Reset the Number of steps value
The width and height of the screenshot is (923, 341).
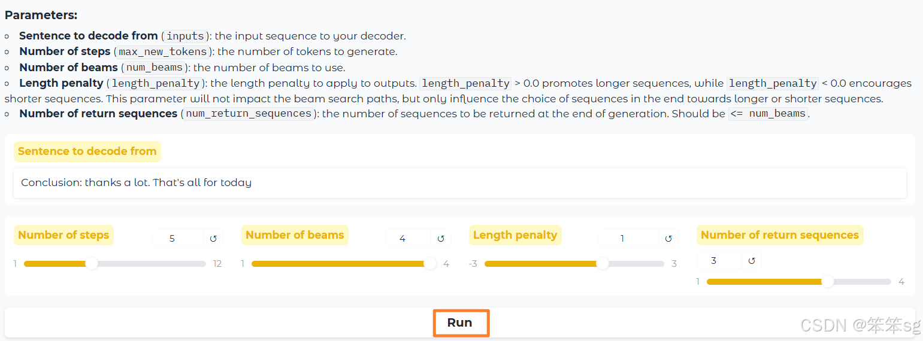click(213, 239)
